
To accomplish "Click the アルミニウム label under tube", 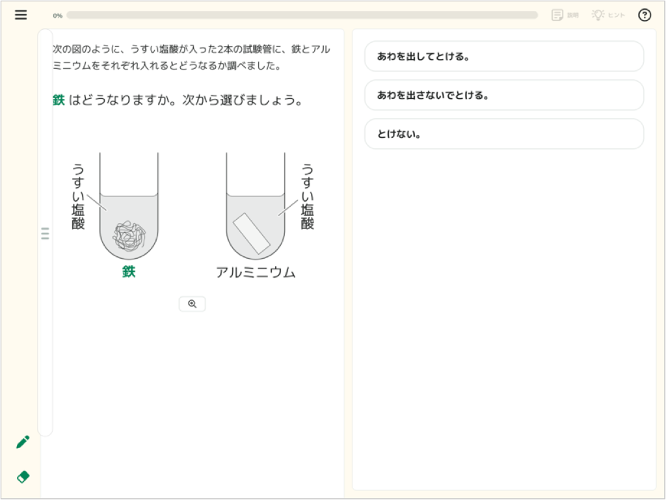I will pos(255,272).
